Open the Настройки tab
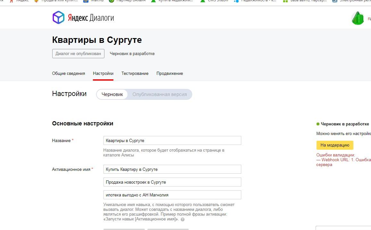 pyautogui.click(x=103, y=74)
